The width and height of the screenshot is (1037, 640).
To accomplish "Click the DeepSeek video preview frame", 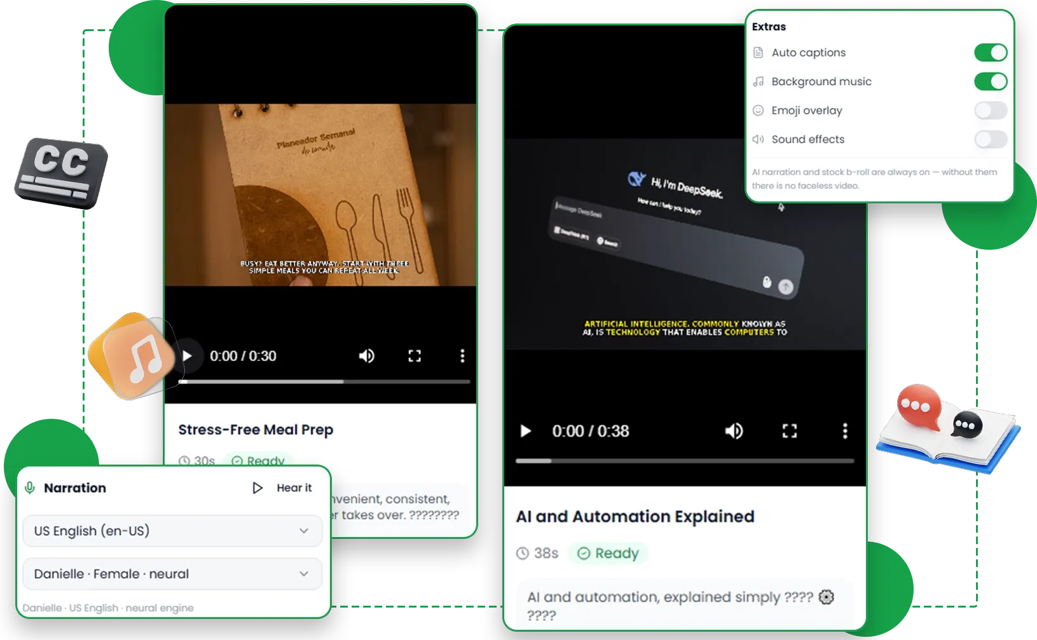I will pyautogui.click(x=685, y=244).
